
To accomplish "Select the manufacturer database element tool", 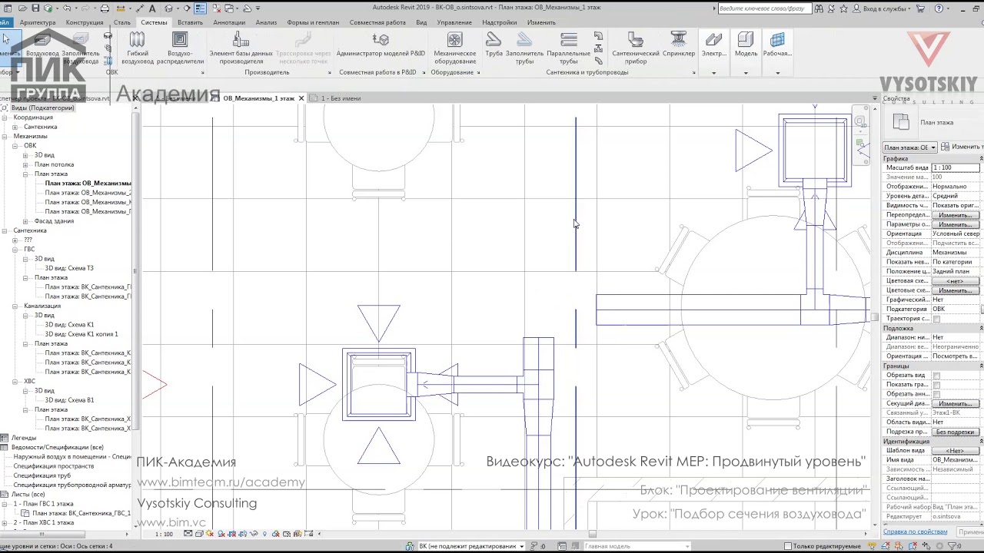I will coord(241,48).
